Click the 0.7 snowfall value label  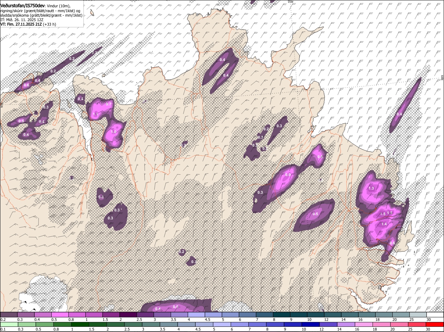[x=109, y=104]
